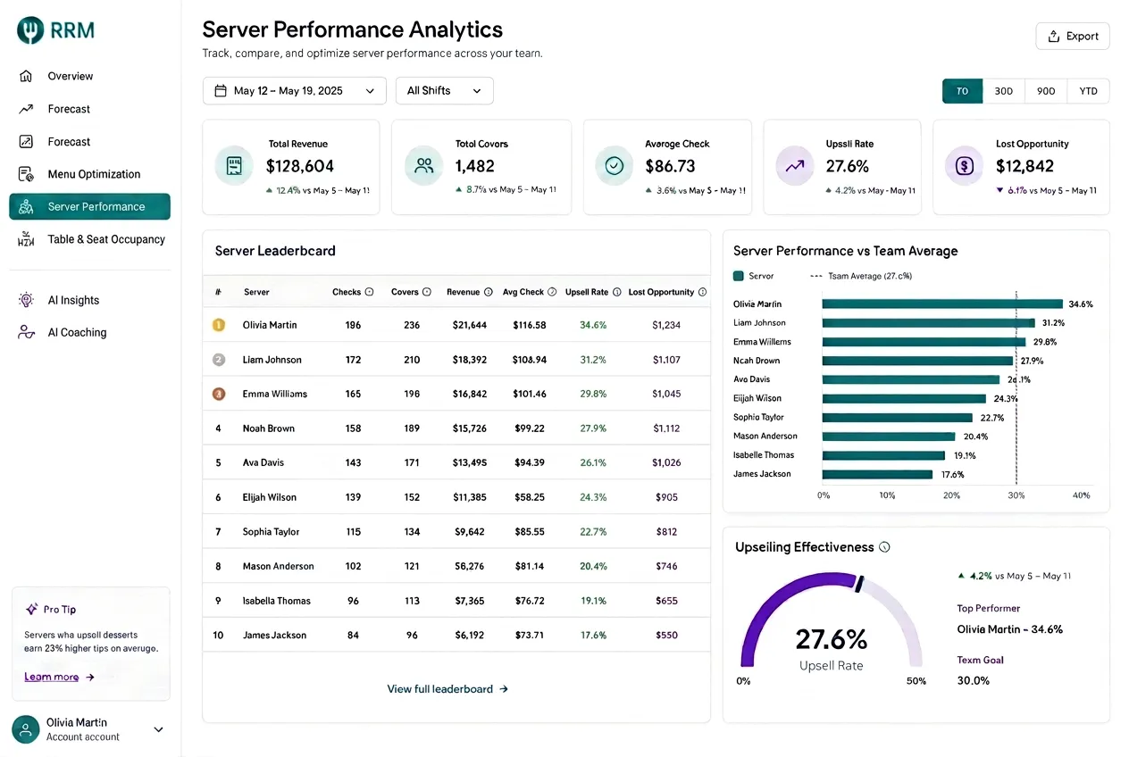Expand the All Shifts dropdown
Image resolution: width=1129 pixels, height=757 pixels.
click(x=444, y=91)
